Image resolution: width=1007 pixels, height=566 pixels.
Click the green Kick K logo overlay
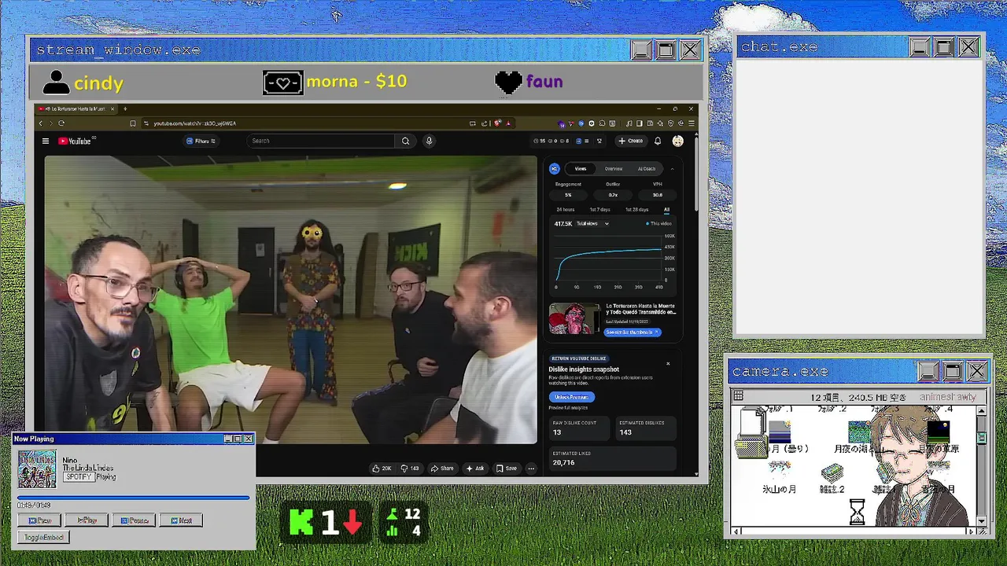point(302,522)
